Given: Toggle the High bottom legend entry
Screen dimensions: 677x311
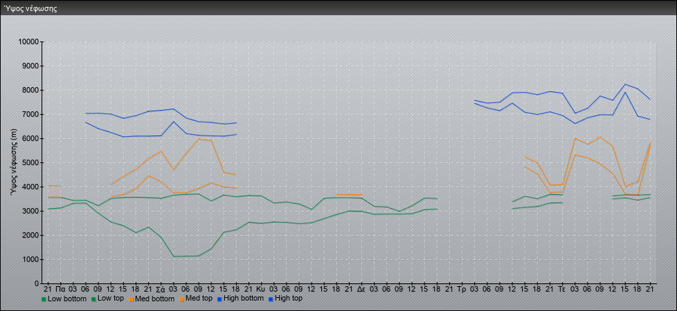Looking at the screenshot, I should pyautogui.click(x=240, y=299).
